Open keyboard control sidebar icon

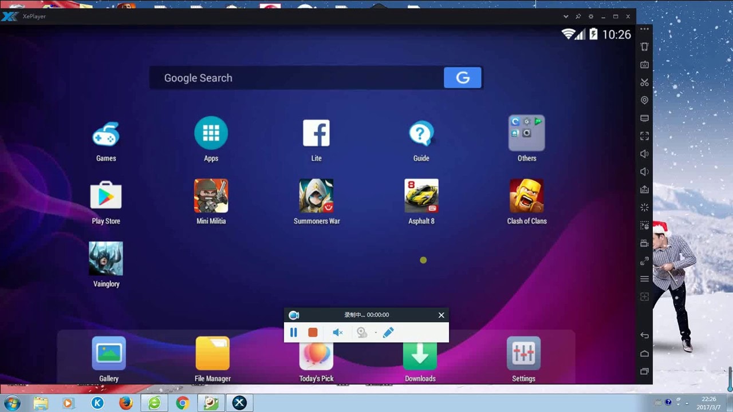[x=644, y=65]
